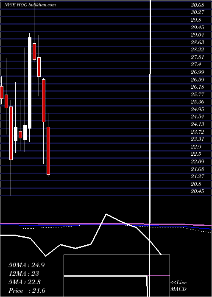Click the 5MA : 22.3 readout
This screenshot has height=297, width=212.
tap(25, 282)
